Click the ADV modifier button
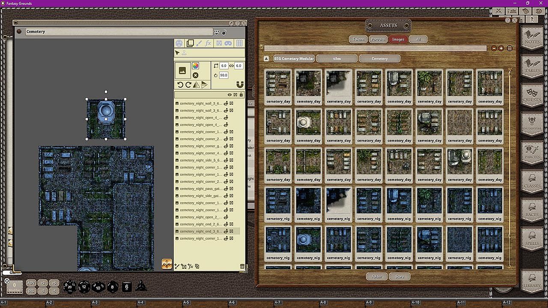The image size is (548, 308). [x=31, y=283]
